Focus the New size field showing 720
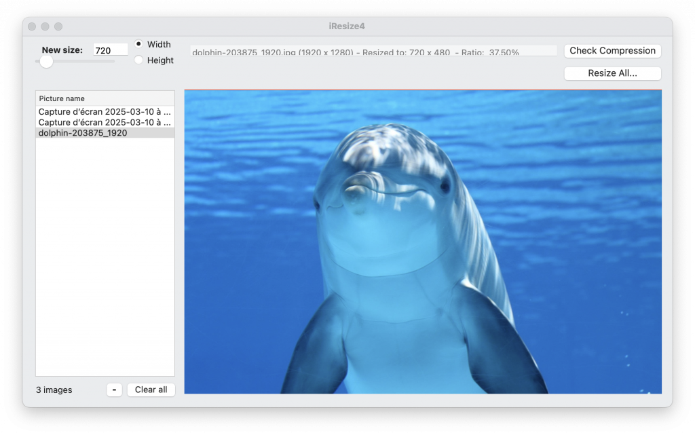Image resolution: width=695 pixels, height=435 pixels. click(111, 50)
